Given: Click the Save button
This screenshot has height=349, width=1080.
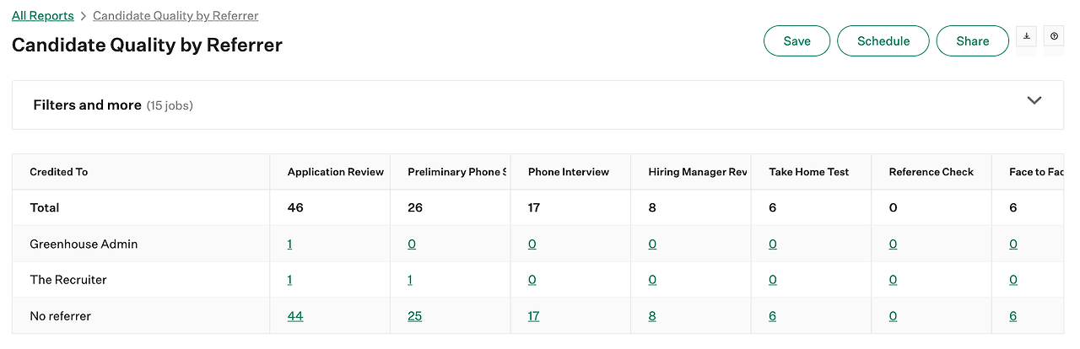Looking at the screenshot, I should (x=796, y=41).
